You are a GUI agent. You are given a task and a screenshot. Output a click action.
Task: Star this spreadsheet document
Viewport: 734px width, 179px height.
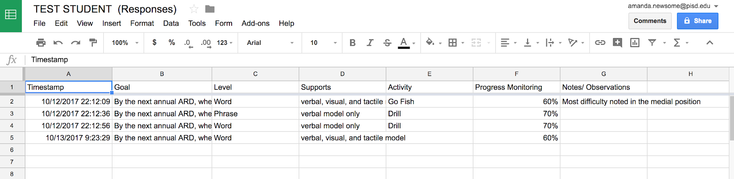194,9
